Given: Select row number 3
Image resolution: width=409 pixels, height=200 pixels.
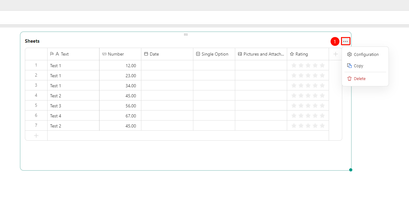Looking at the screenshot, I should 36,85.
